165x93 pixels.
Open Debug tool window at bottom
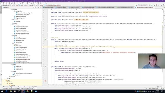click(x=27, y=87)
